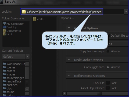Select Desktop bookmark
Image resolution: width=129 pixels, height=97 pixels.
(10, 27)
